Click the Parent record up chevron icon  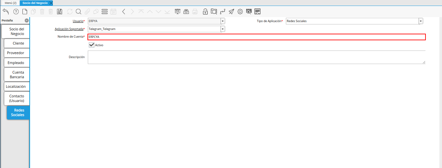[150, 12]
